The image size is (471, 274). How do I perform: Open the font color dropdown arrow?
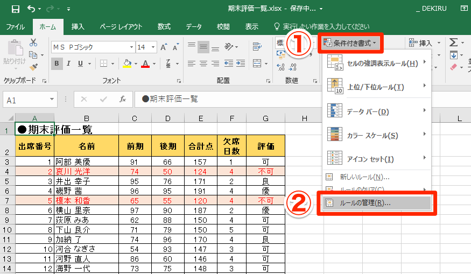coord(154,64)
